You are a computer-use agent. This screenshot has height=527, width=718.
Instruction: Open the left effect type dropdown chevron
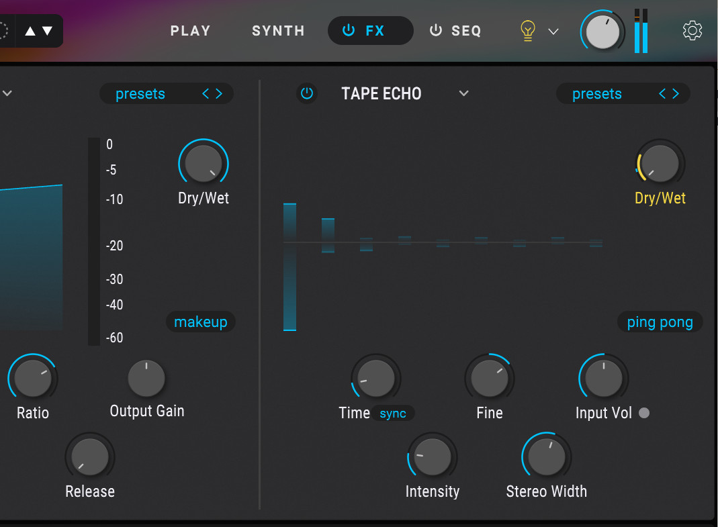(7, 93)
